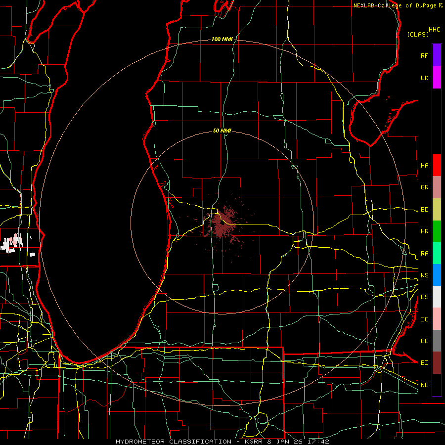The image size is (445, 445).
Task: Click the 'ND' legend label
Action: click(x=424, y=385)
